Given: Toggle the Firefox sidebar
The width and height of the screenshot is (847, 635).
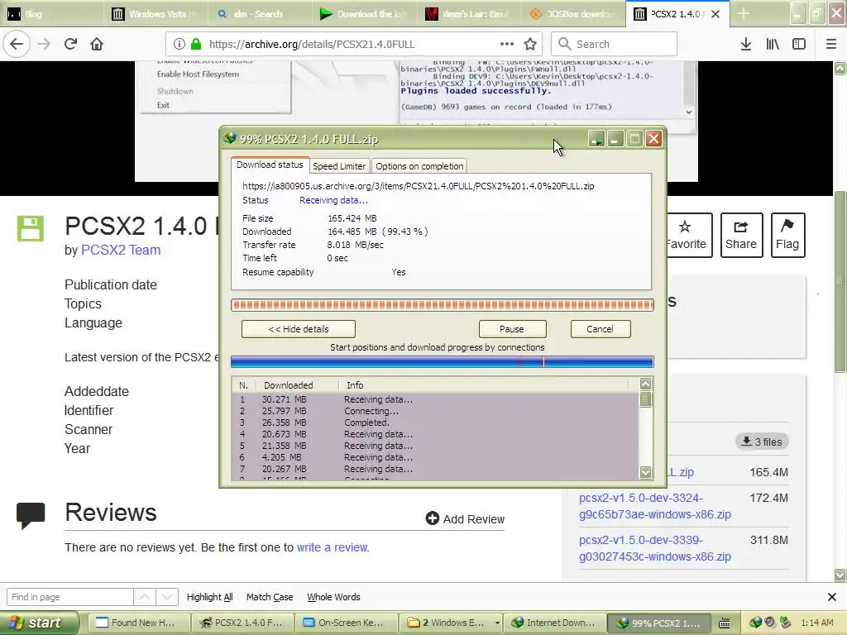Looking at the screenshot, I should click(799, 44).
